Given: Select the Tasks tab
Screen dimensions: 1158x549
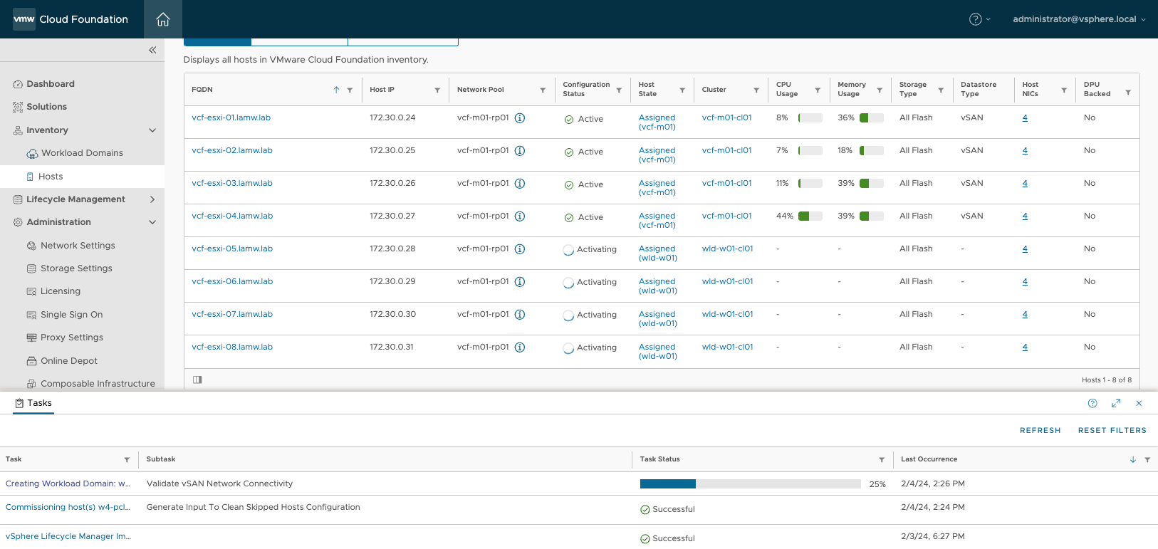Looking at the screenshot, I should click(x=33, y=403).
